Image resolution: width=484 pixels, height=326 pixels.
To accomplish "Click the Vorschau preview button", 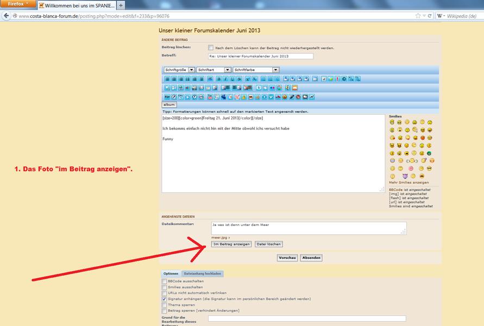I will point(287,258).
